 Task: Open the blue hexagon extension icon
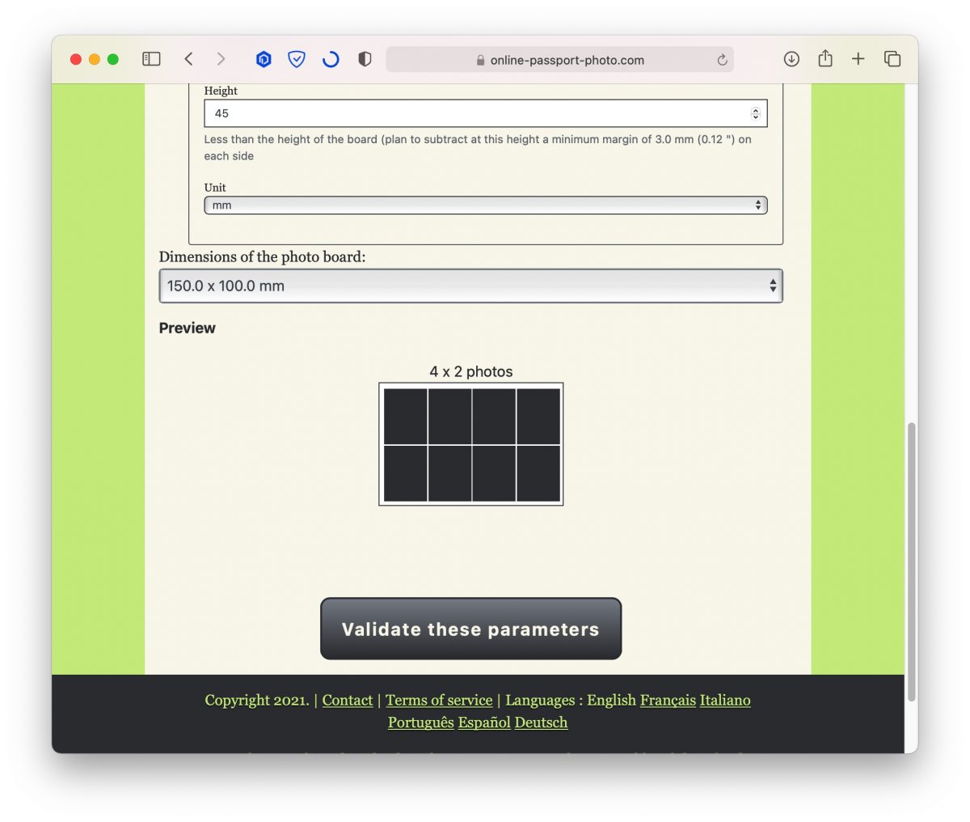264,59
